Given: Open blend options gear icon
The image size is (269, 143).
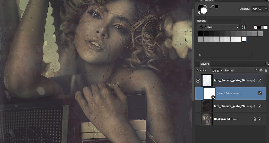Looking at the screenshot, I should click(x=261, y=70).
